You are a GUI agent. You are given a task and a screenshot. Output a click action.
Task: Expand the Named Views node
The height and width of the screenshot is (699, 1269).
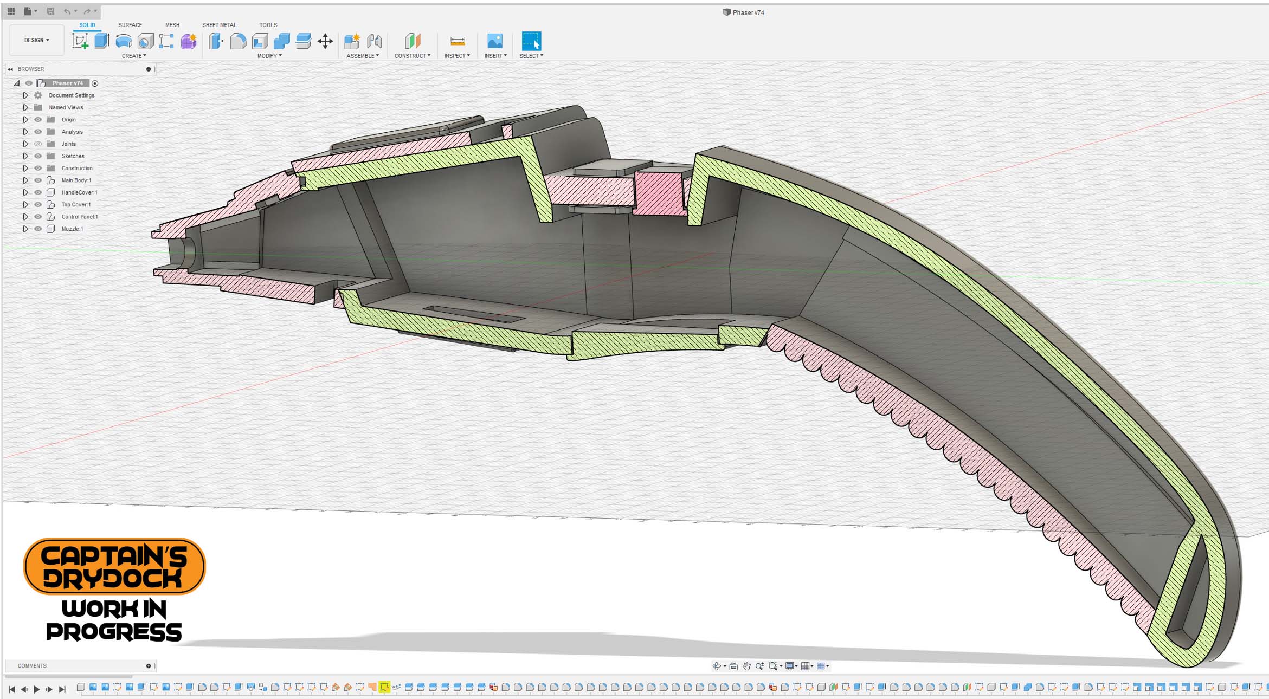(25, 107)
